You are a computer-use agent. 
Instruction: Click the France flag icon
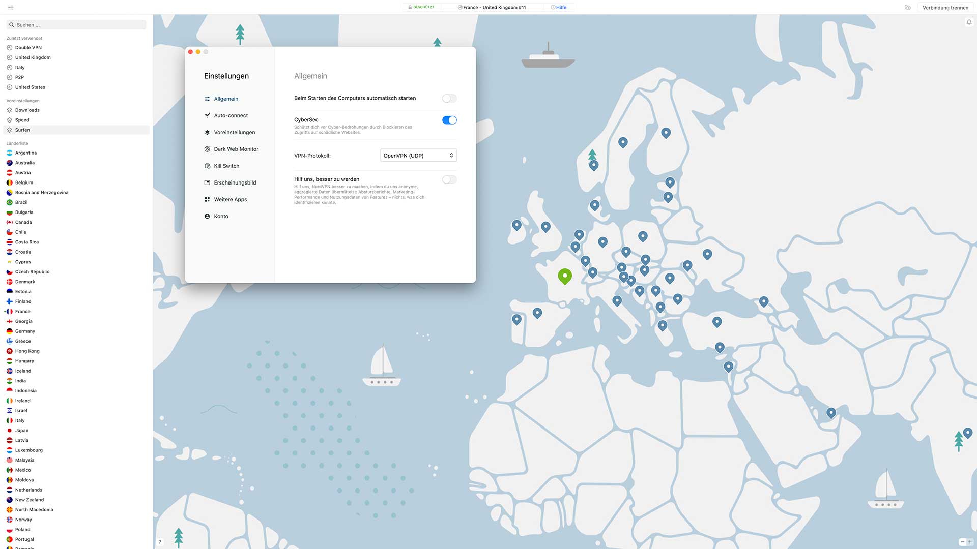click(9, 312)
